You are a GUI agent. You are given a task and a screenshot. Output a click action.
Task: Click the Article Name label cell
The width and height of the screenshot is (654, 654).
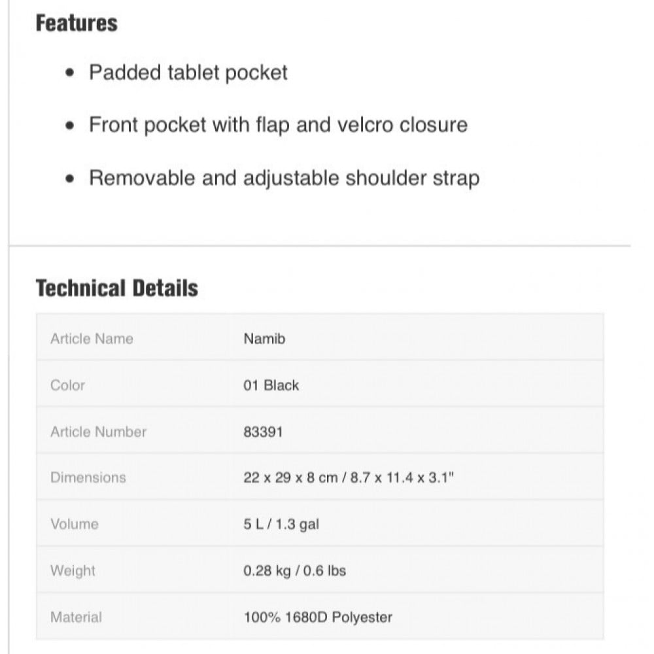92,339
